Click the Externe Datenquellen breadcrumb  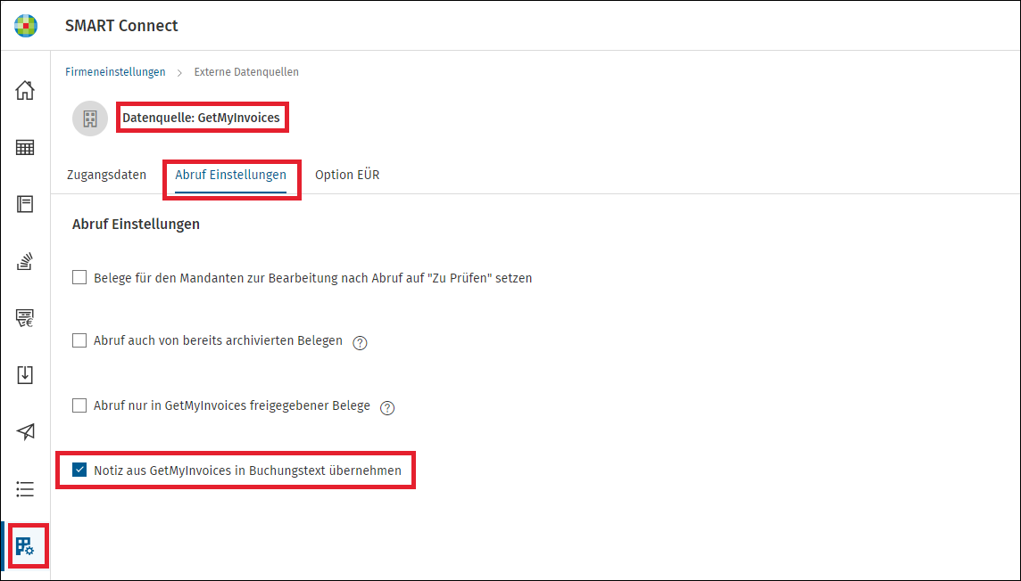(x=247, y=72)
